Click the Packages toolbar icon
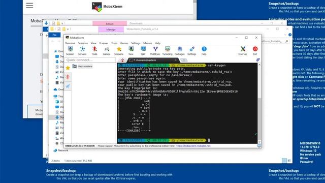The image size is (325, 183). tap(179, 51)
